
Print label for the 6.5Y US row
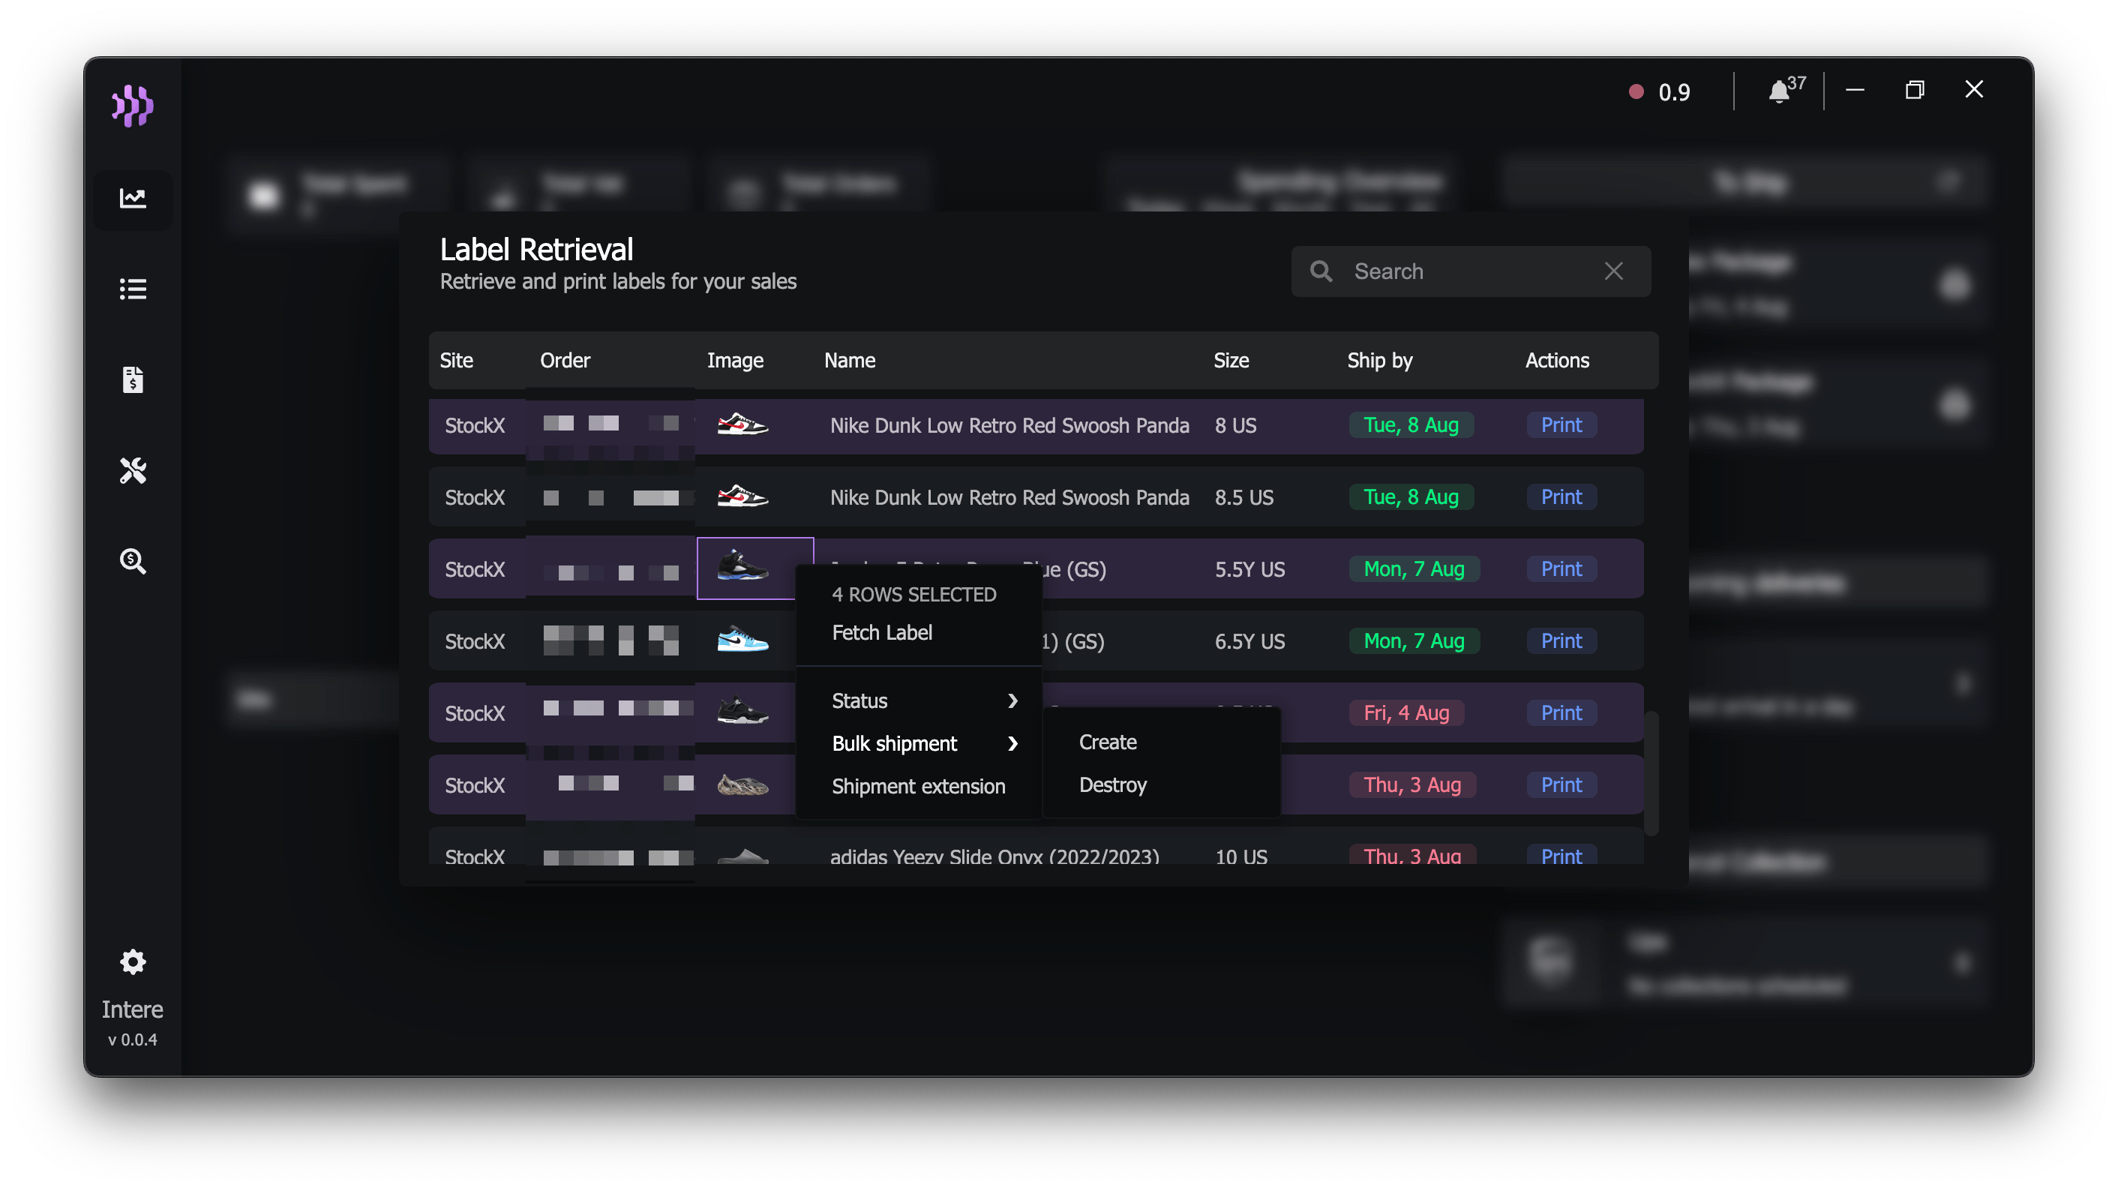pyautogui.click(x=1561, y=640)
